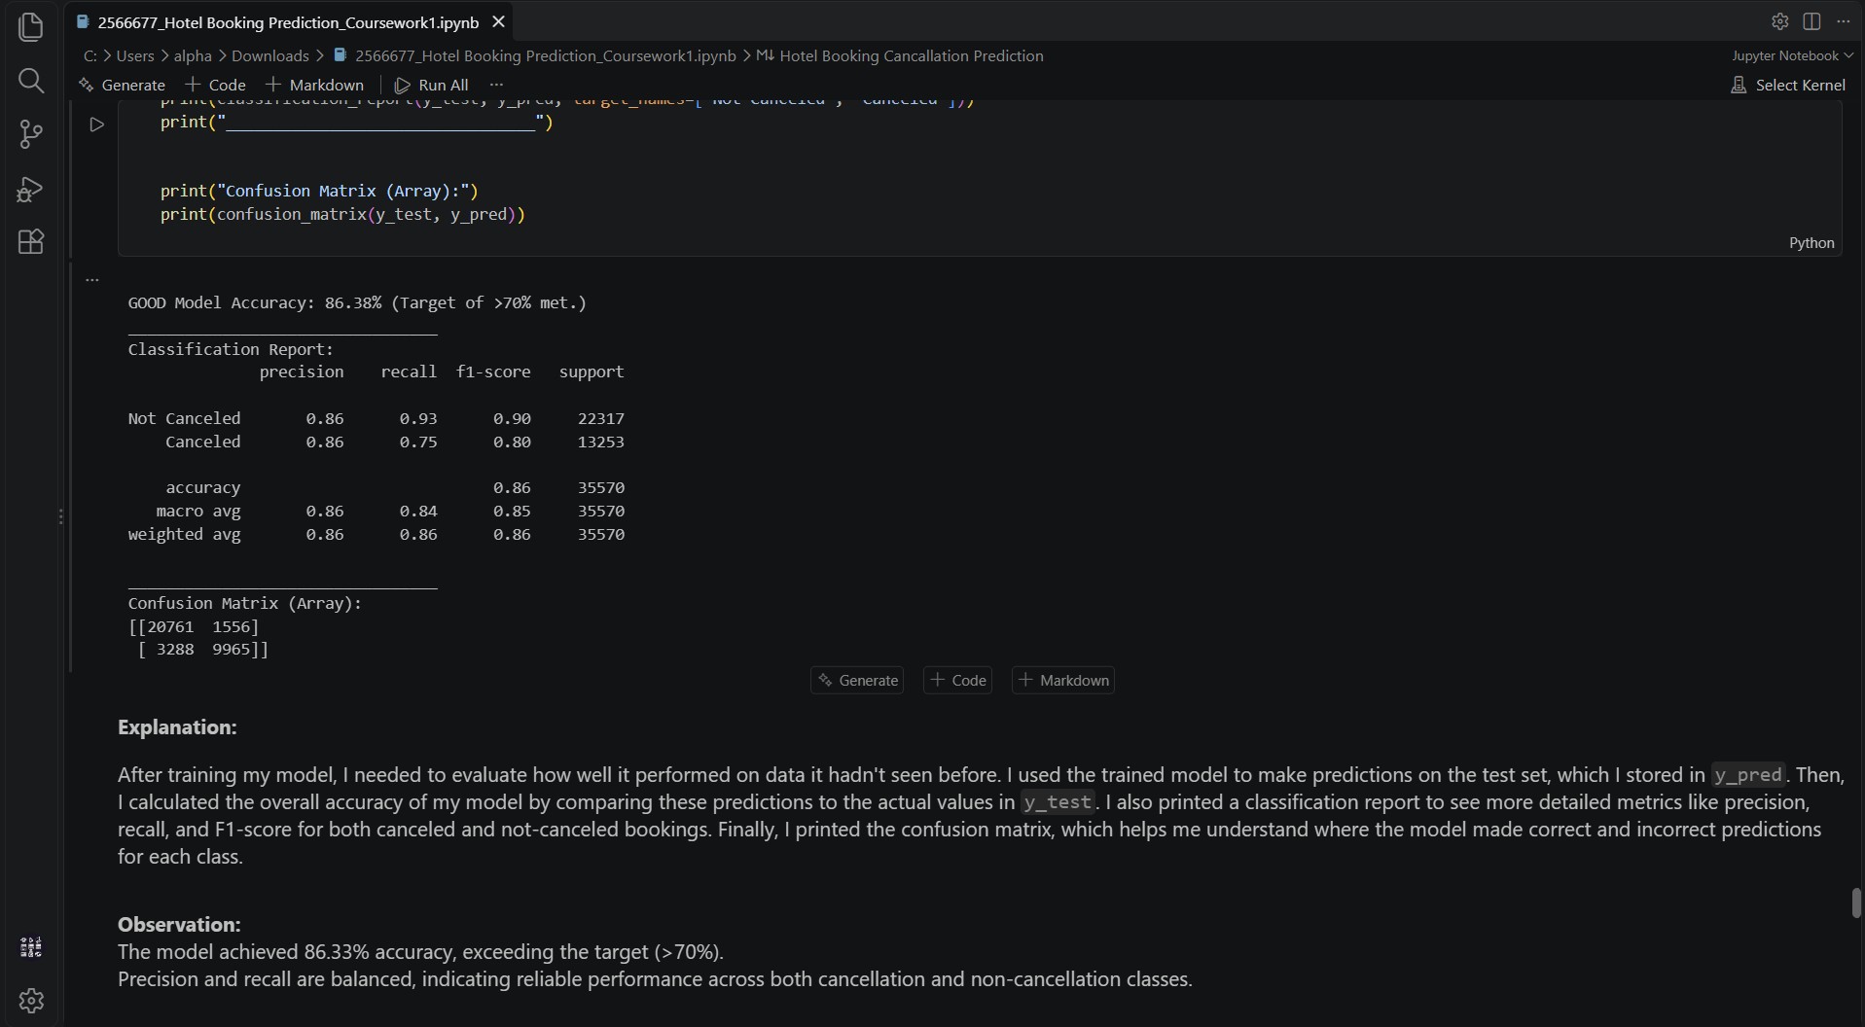Split the editor with the layout icon
Image resolution: width=1865 pixels, height=1027 pixels.
[1811, 21]
